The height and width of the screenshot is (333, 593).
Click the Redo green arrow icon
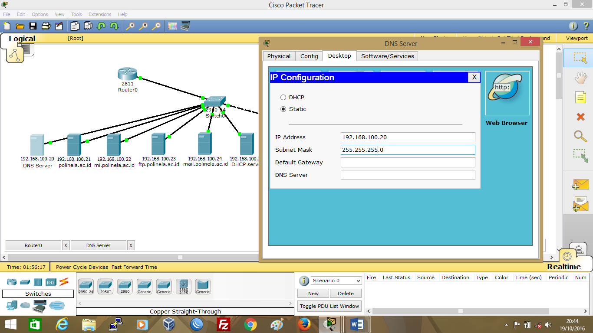click(x=114, y=26)
